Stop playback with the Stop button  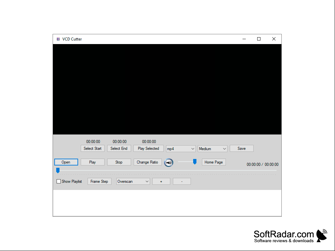coord(119,162)
